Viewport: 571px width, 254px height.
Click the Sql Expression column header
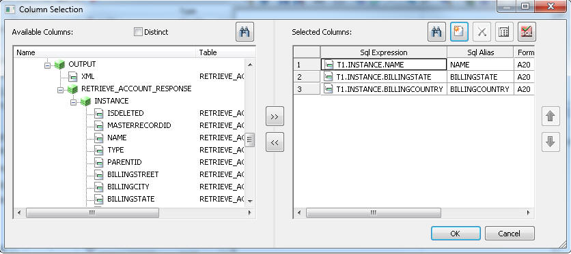coord(383,52)
